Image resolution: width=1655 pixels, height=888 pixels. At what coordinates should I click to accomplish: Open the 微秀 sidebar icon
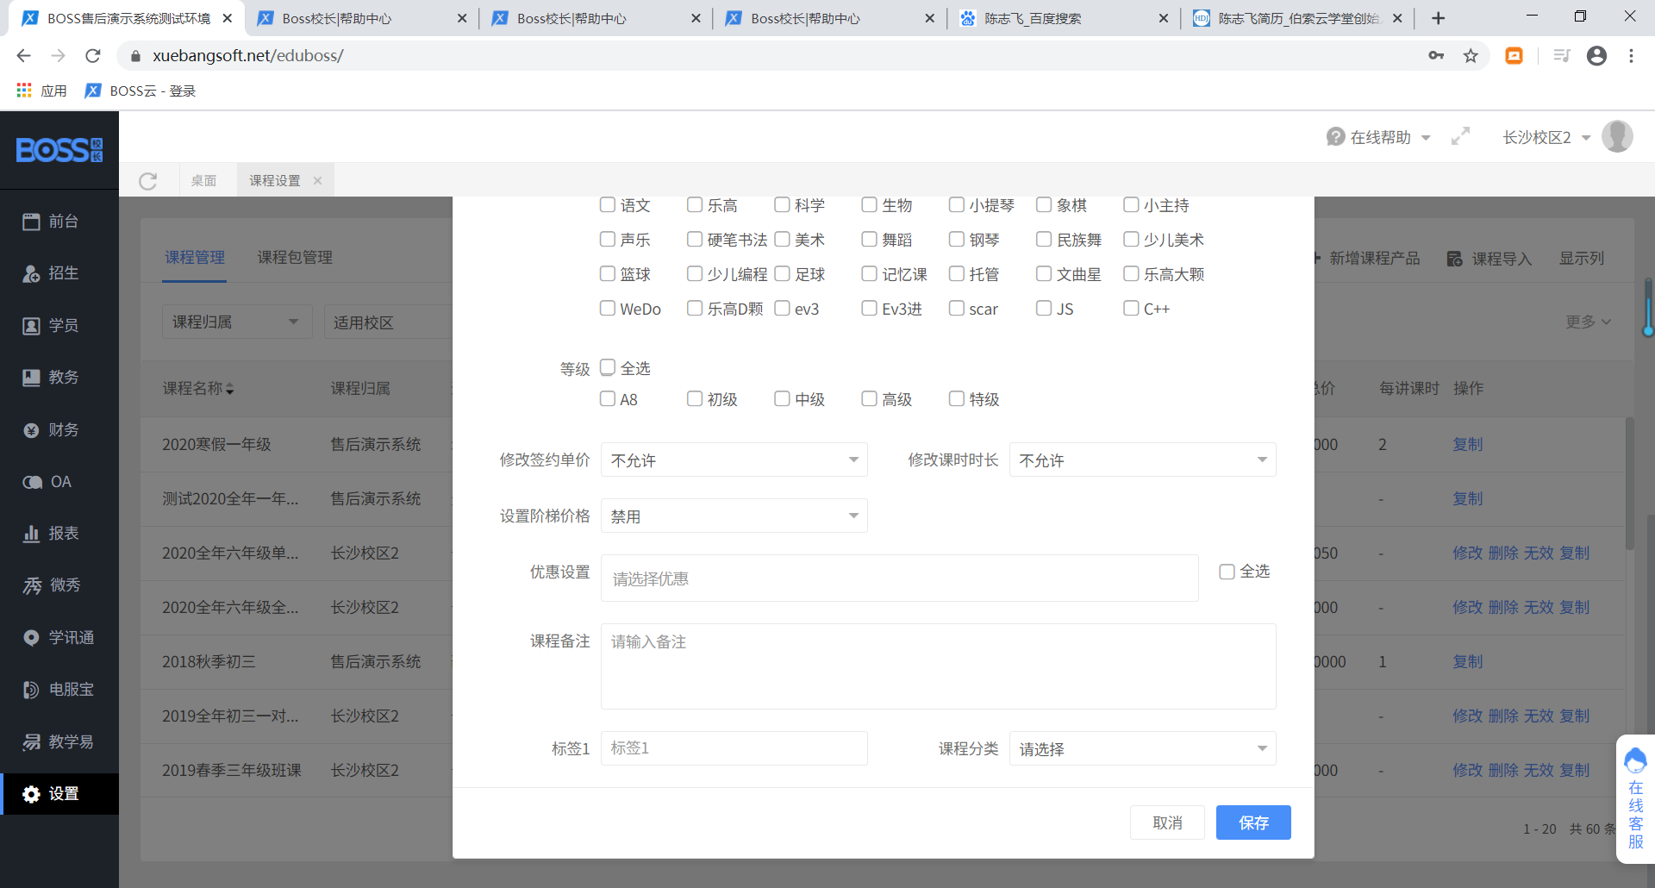32,585
